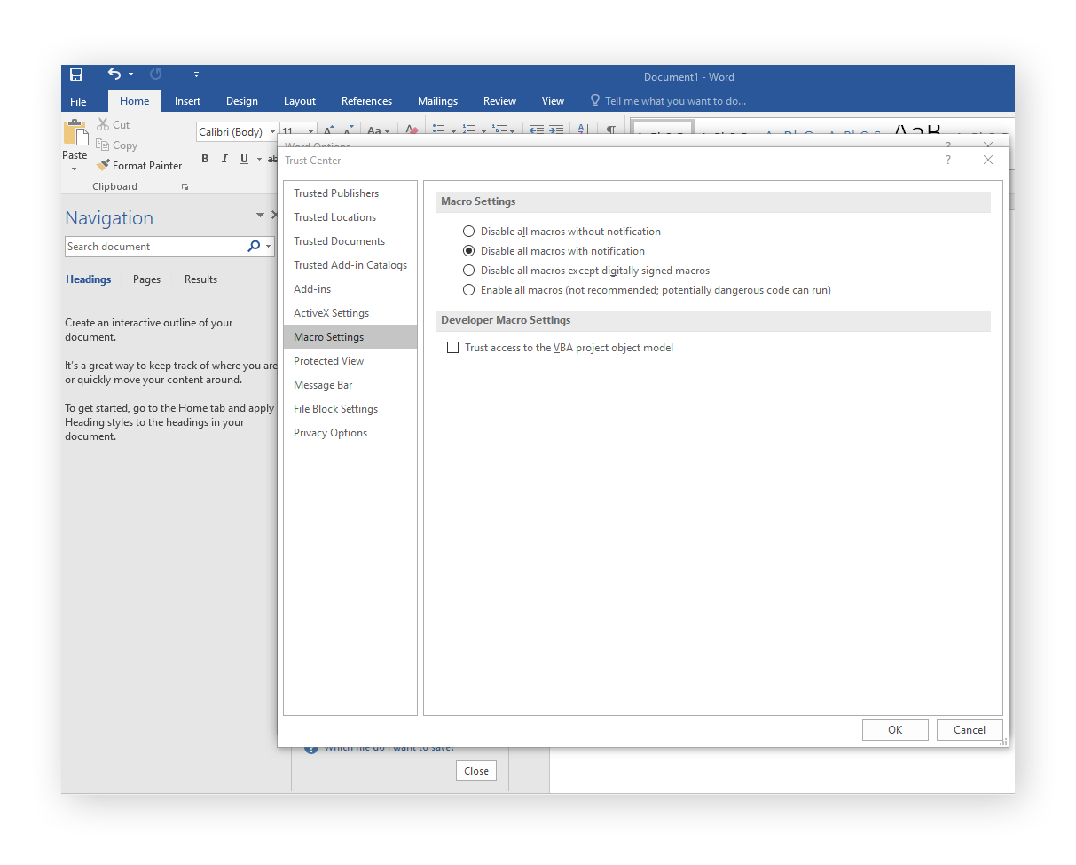Select the Format Painter tool
The height and width of the screenshot is (865, 1076).
[139, 165]
